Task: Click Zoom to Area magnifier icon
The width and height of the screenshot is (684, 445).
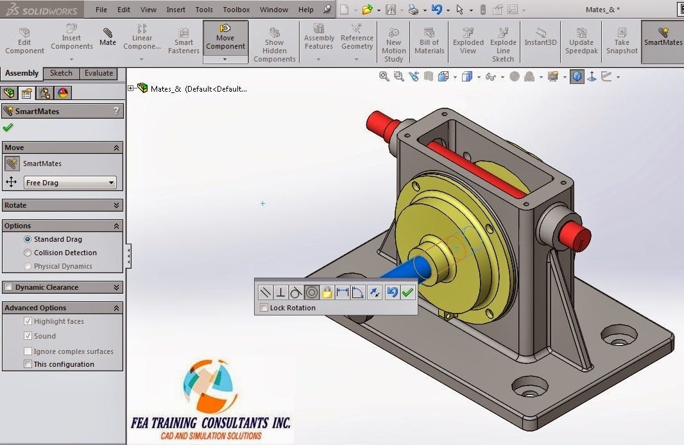Action: 398,77
